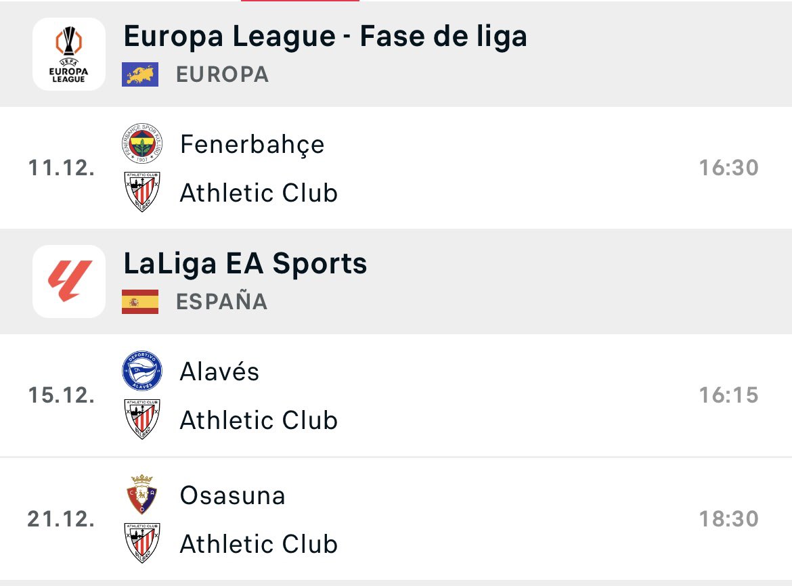This screenshot has width=792, height=586.
Task: Tap the Europe map flag icon
Action: point(140,74)
